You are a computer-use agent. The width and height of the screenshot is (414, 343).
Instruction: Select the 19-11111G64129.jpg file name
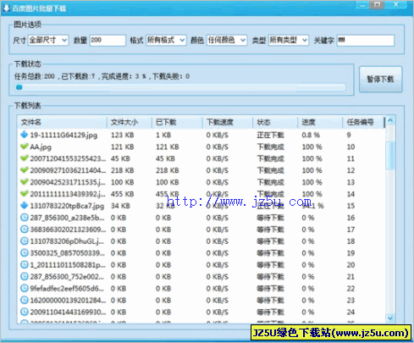tap(63, 135)
